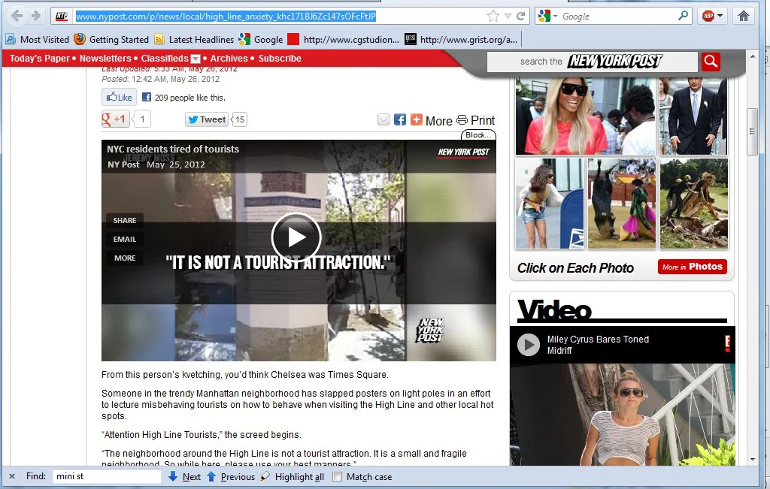This screenshot has width=770, height=489.
Task: Click the tweet count 15 bubble
Action: (240, 119)
